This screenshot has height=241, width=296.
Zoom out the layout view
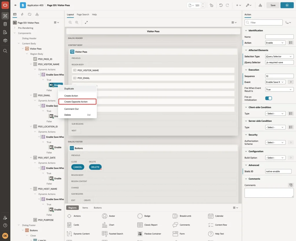tap(70, 23)
